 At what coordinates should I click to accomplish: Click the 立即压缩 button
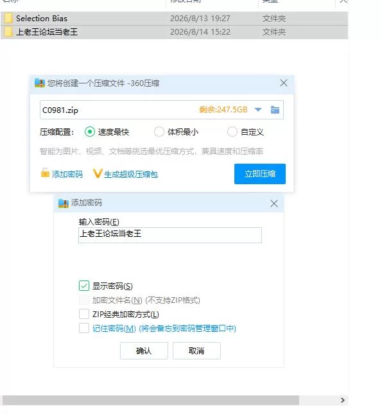[x=259, y=174]
